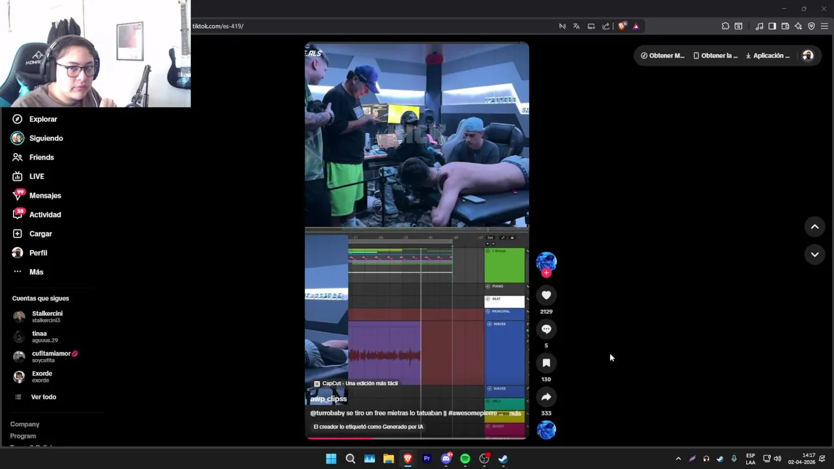Go to next video with down chevron
The height and width of the screenshot is (469, 834).
pos(814,254)
